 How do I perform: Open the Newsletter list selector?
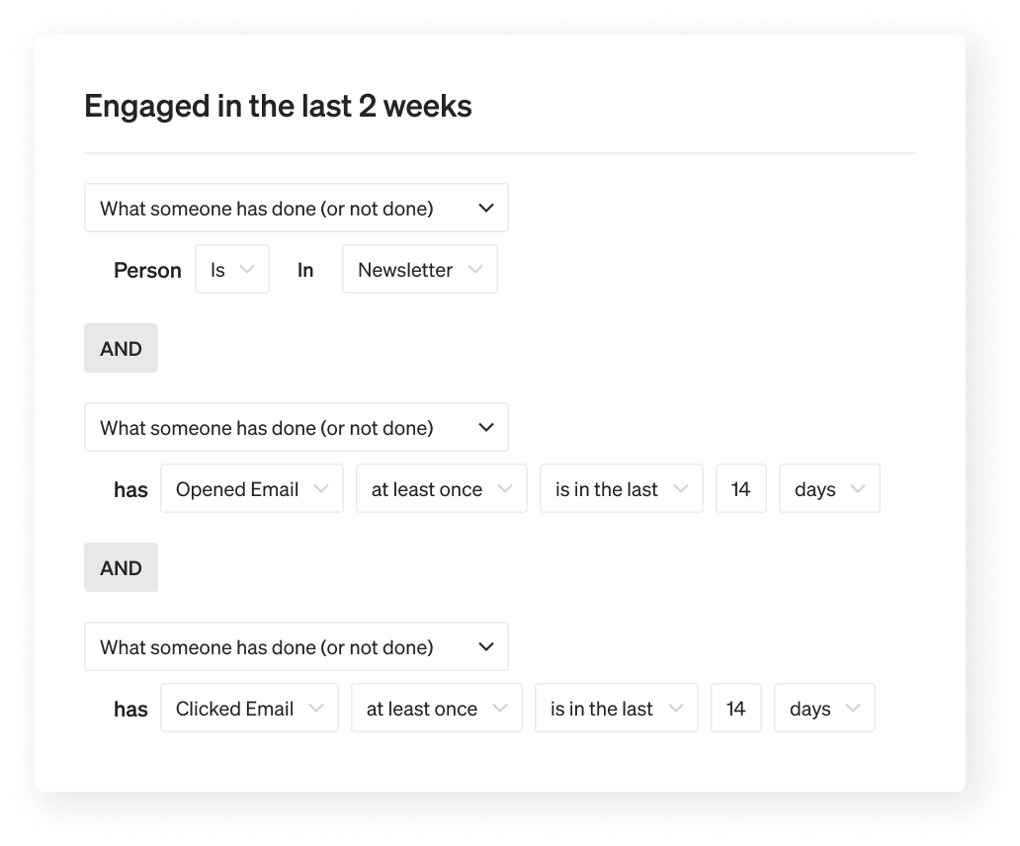pos(419,269)
